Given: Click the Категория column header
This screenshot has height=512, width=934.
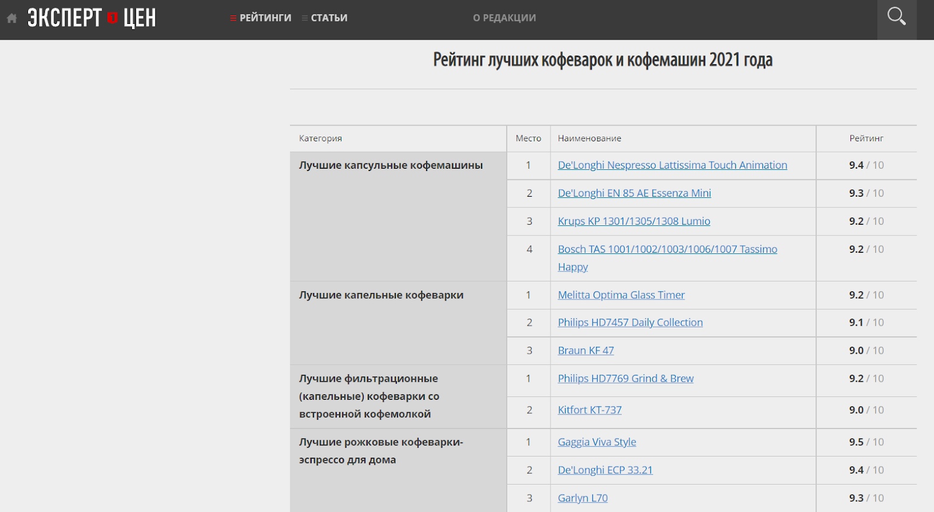Looking at the screenshot, I should (320, 138).
